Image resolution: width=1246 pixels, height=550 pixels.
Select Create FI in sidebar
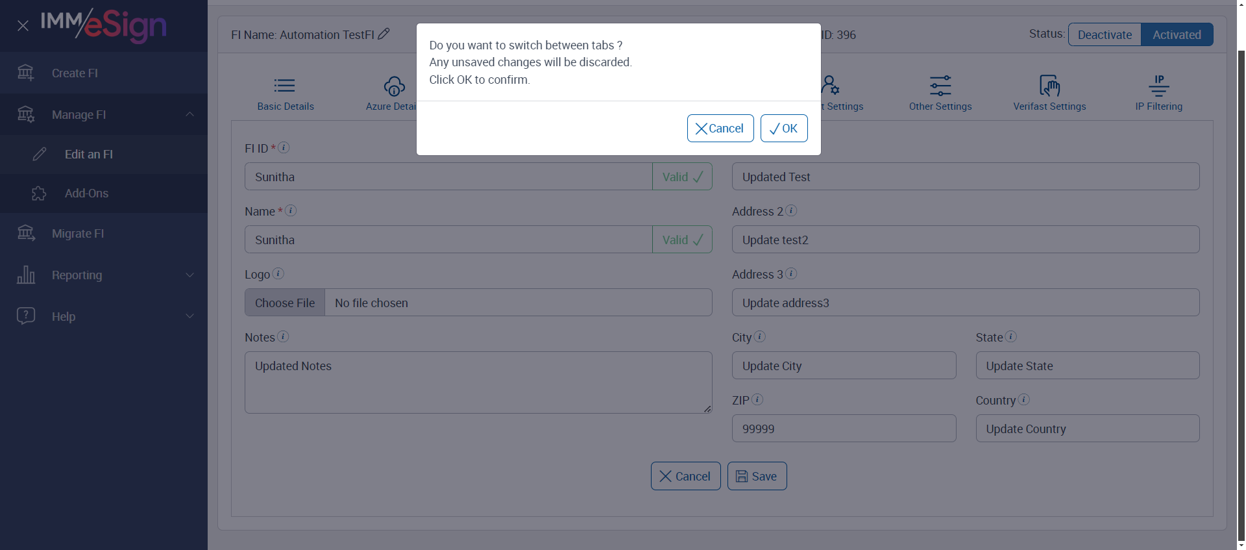coord(75,73)
